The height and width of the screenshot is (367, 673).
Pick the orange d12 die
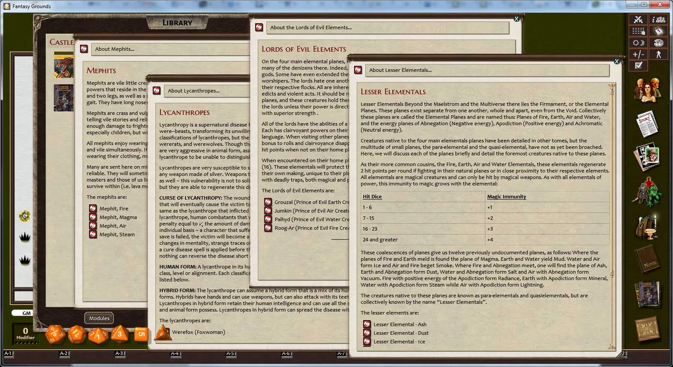click(x=77, y=334)
